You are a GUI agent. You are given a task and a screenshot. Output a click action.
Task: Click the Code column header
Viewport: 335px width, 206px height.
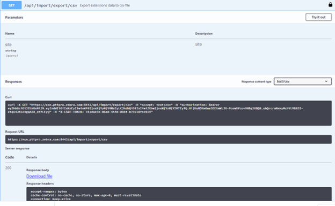pos(10,157)
